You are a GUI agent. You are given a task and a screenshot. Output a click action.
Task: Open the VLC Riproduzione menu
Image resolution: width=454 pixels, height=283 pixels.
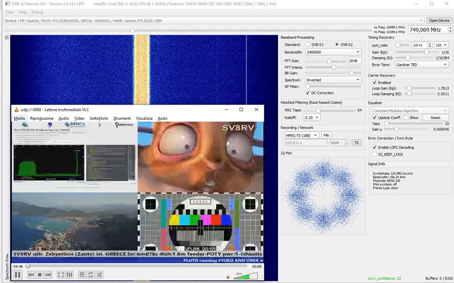click(42, 118)
